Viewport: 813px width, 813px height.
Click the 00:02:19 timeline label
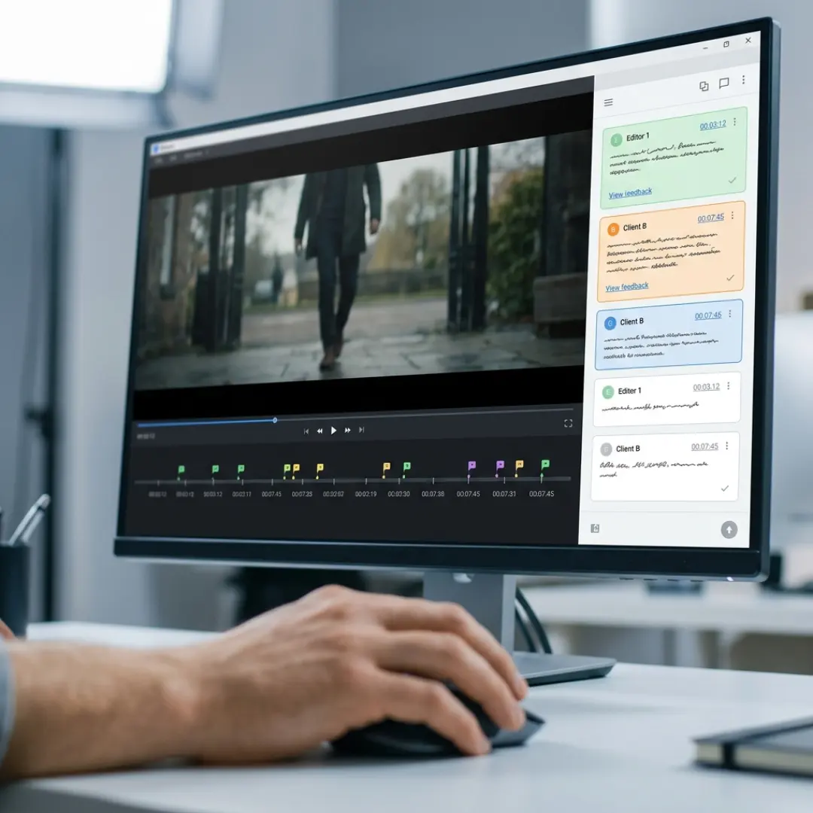click(x=366, y=494)
